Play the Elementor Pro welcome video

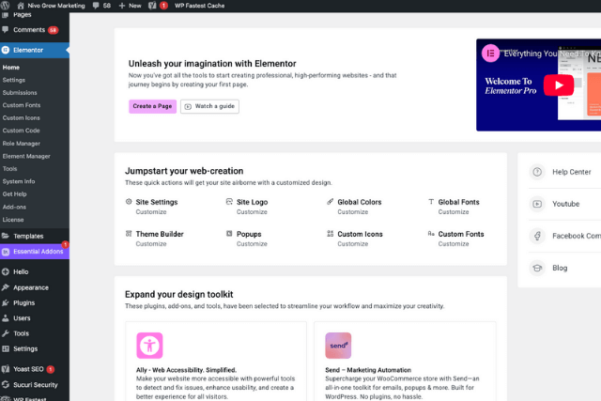click(x=560, y=85)
